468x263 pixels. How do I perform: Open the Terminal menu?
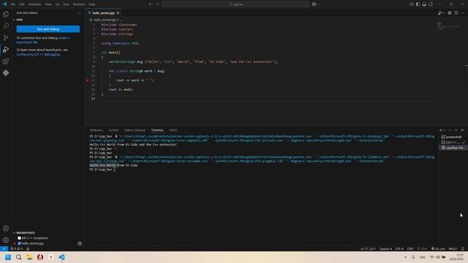tap(78, 4)
